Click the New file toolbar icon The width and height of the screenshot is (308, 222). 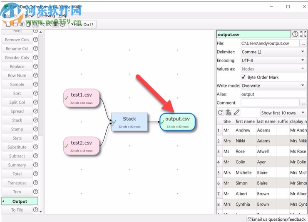(8, 24)
